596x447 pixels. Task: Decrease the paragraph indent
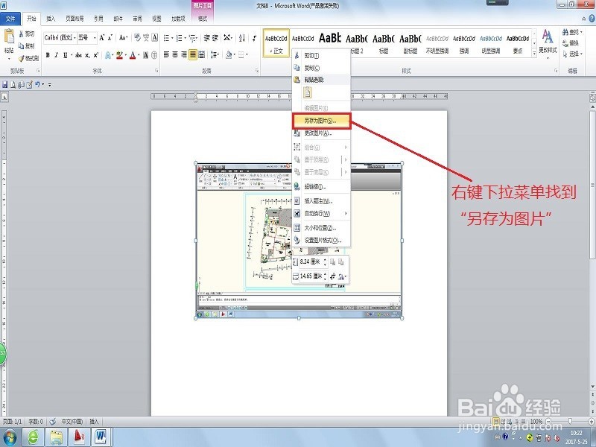(207, 38)
